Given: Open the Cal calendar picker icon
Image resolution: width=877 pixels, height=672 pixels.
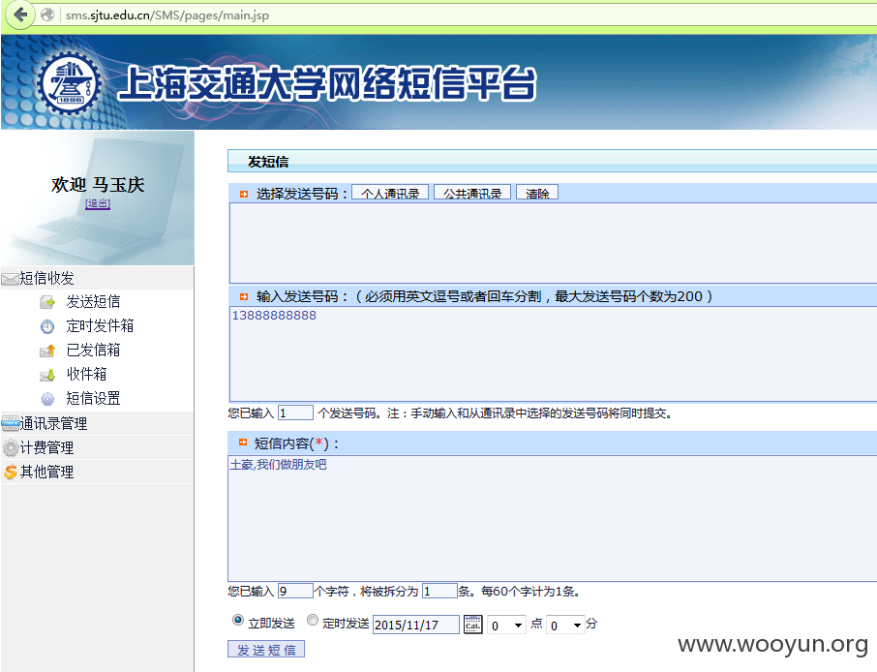Looking at the screenshot, I should (473, 625).
